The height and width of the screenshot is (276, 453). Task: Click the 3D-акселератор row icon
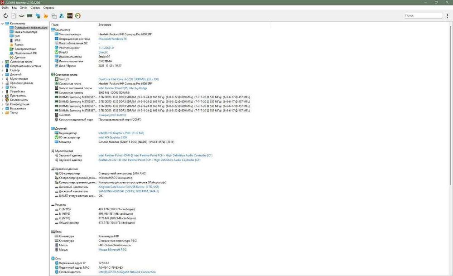tap(57, 138)
